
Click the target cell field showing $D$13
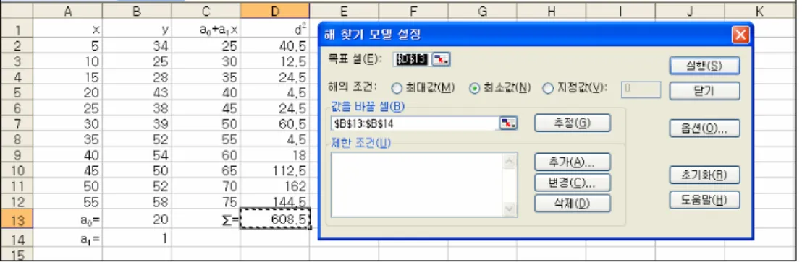pyautogui.click(x=412, y=60)
